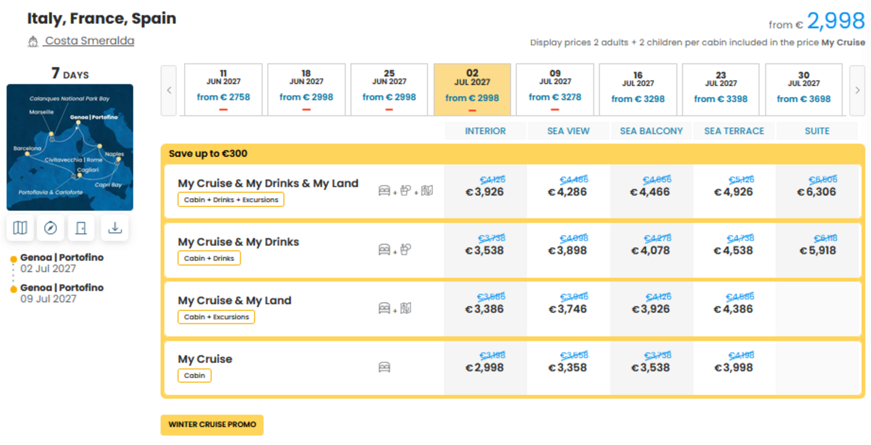Choose Interior My Cruise price €2,998
This screenshot has width=871, height=445.
485,368
